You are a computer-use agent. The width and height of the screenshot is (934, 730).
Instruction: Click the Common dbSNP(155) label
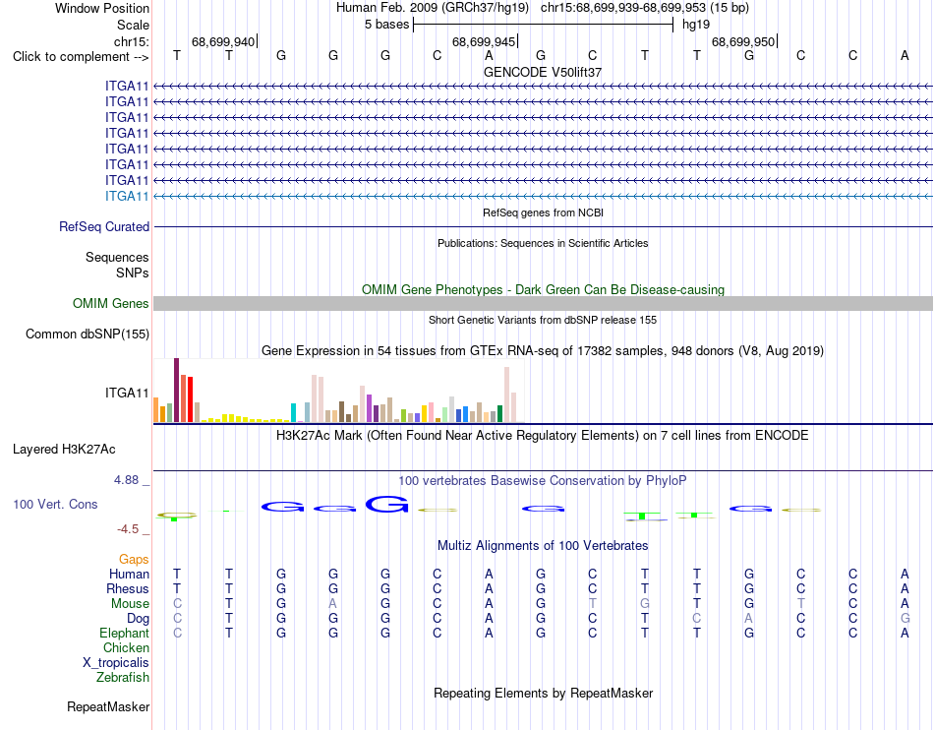(x=87, y=334)
